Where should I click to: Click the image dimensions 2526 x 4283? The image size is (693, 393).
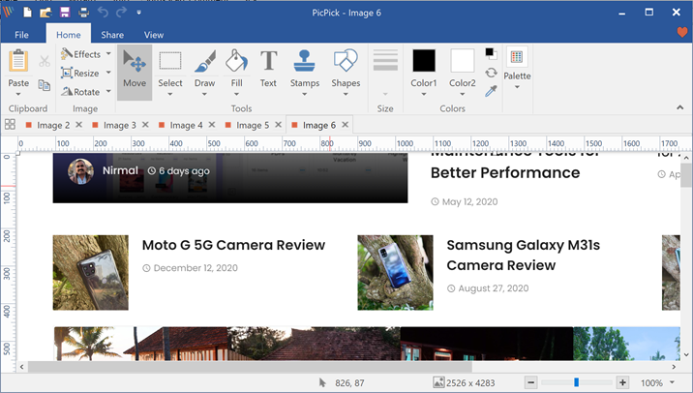click(x=470, y=382)
